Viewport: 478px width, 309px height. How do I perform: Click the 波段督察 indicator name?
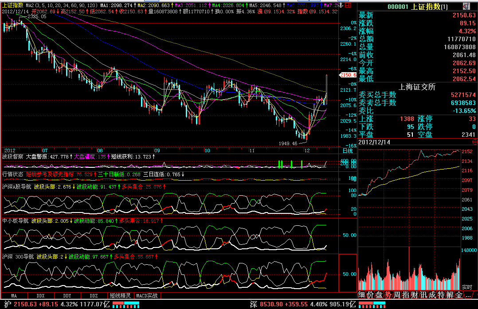click(12, 156)
